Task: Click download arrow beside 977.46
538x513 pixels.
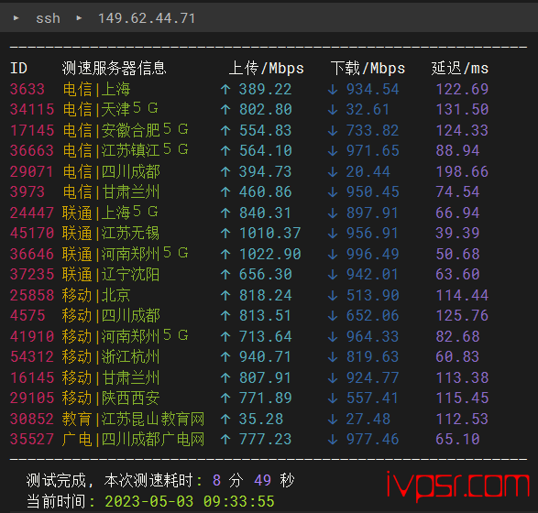Action: point(333,440)
